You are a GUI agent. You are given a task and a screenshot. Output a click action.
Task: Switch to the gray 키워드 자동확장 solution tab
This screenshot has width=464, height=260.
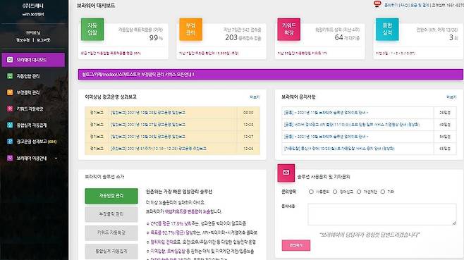coord(111,233)
